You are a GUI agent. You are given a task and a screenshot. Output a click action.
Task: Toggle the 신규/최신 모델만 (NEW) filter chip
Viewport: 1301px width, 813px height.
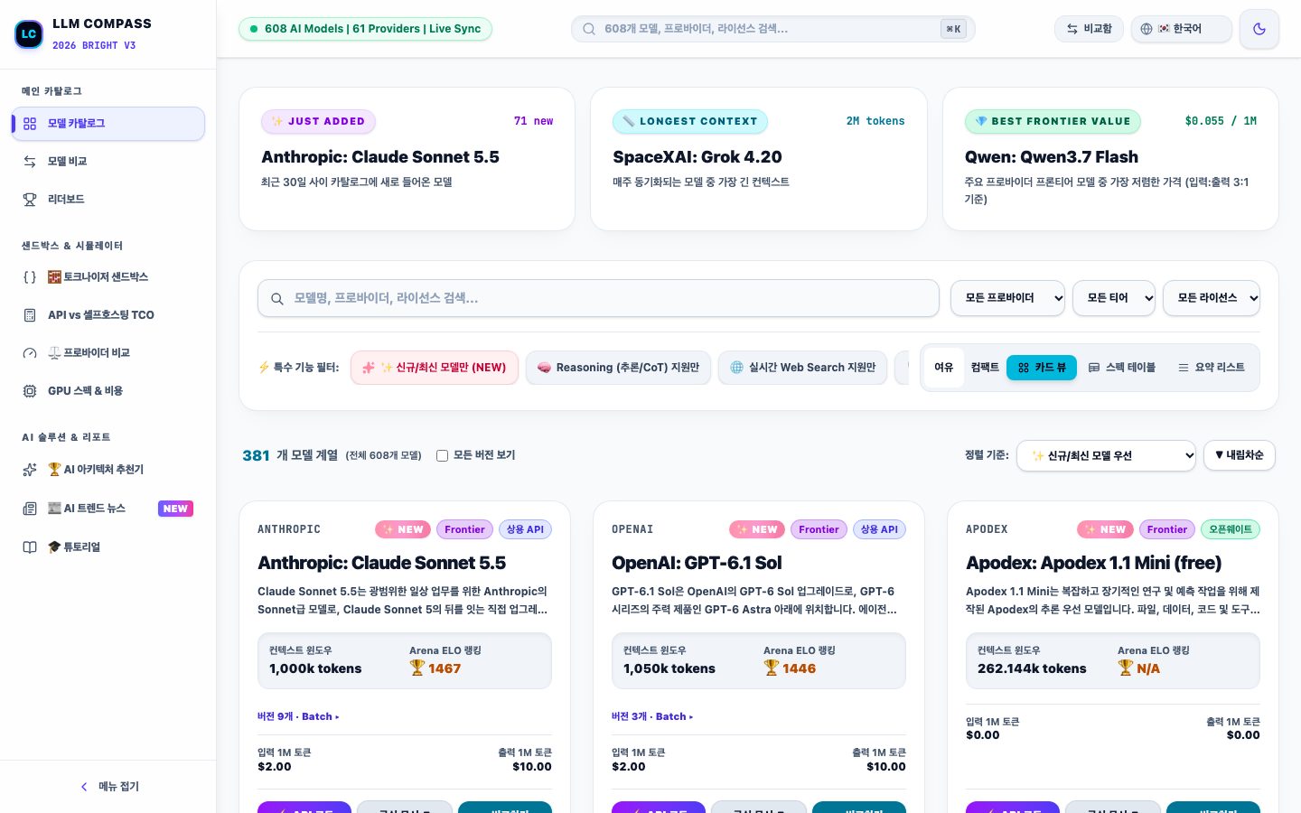(x=435, y=368)
